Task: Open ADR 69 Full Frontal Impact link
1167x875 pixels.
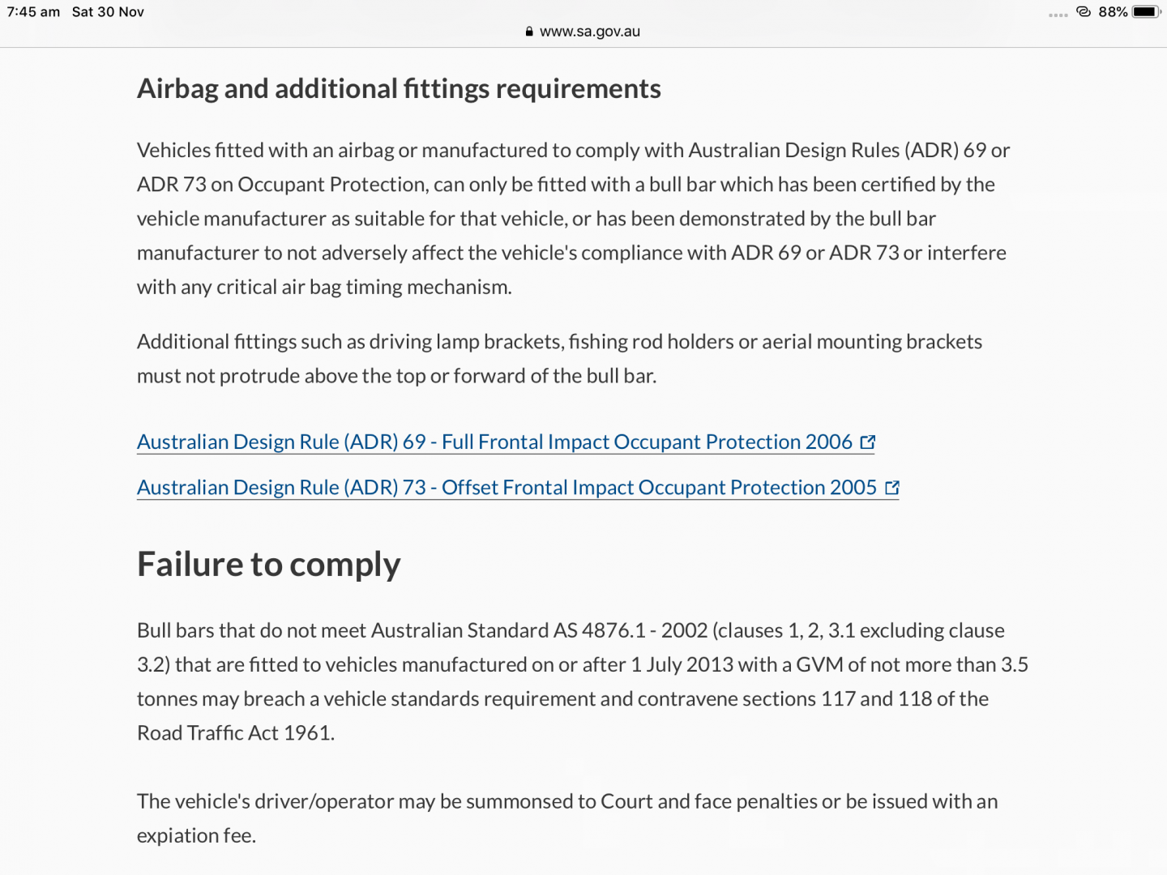Action: [494, 442]
